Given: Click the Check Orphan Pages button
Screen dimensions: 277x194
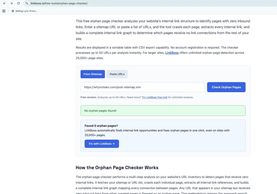Looking at the screenshot, I should (226, 87).
